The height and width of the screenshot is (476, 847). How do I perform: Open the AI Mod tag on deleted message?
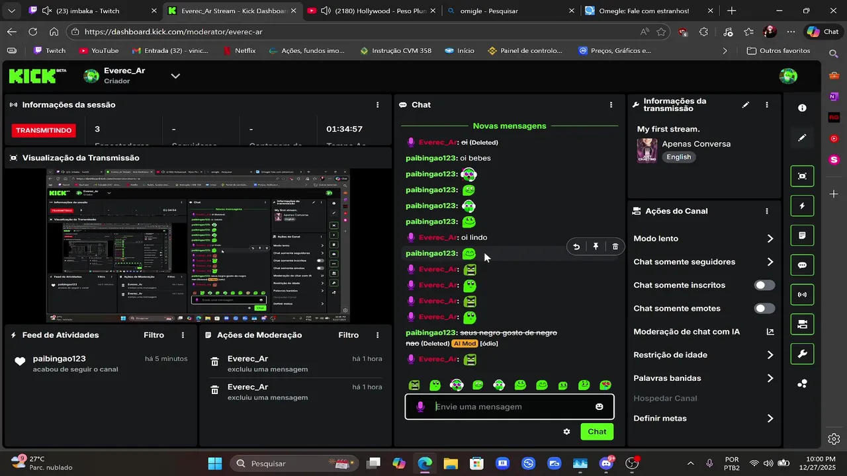[465, 344]
